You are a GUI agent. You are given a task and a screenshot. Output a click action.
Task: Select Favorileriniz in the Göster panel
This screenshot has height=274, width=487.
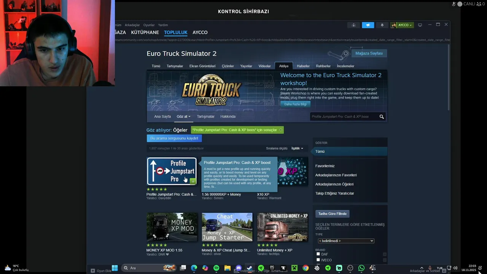(x=325, y=166)
